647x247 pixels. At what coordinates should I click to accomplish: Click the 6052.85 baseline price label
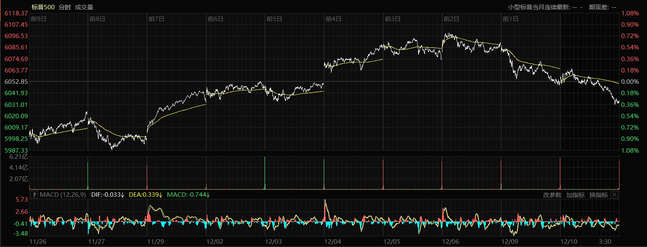16,82
